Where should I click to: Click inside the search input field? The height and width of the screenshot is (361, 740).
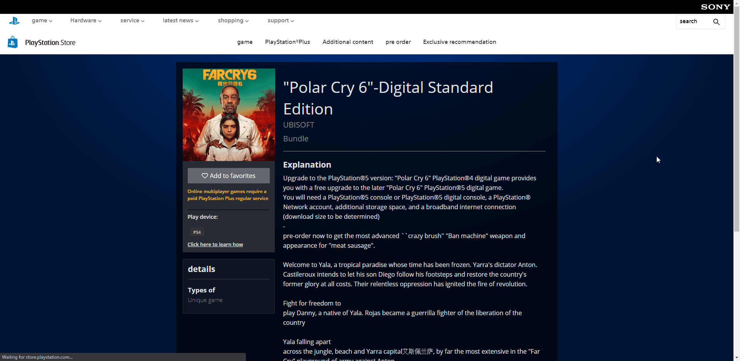coord(693,22)
